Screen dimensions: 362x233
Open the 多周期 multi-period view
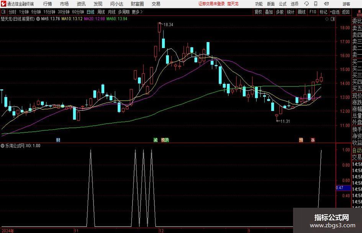pos(124,12)
